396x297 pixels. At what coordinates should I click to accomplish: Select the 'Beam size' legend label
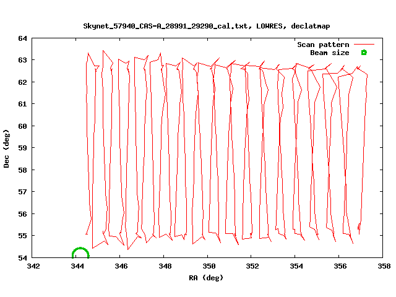coord(330,53)
